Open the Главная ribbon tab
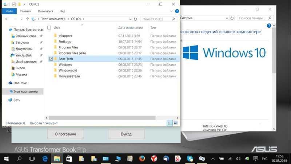 tap(25, 11)
